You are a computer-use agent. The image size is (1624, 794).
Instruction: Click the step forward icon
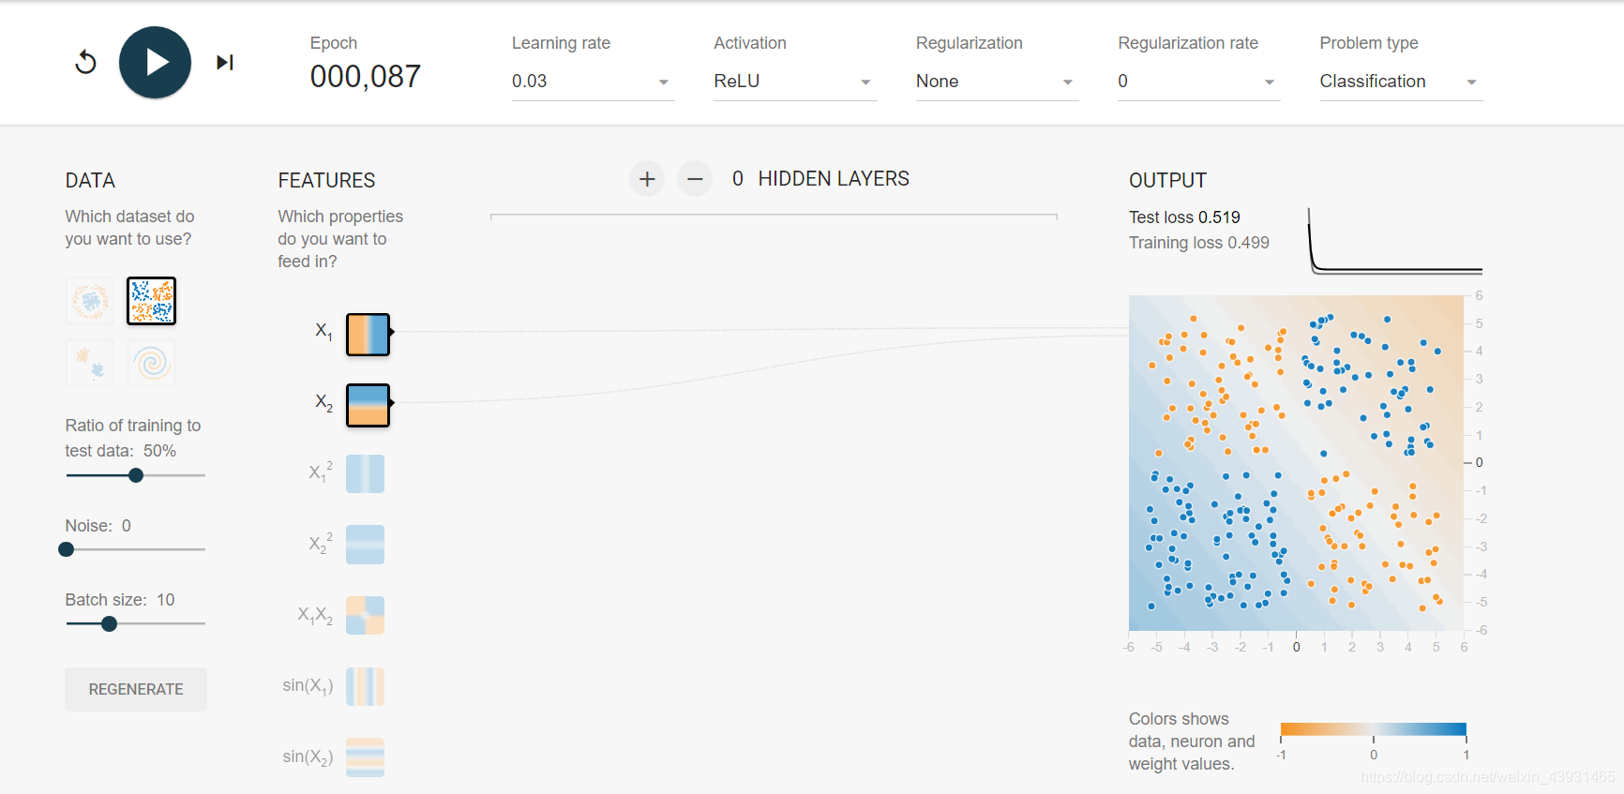coord(225,63)
